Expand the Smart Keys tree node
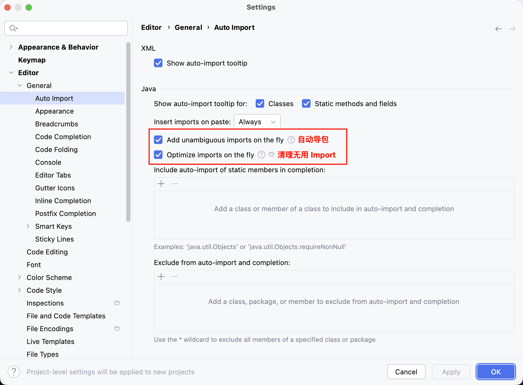 (28, 226)
